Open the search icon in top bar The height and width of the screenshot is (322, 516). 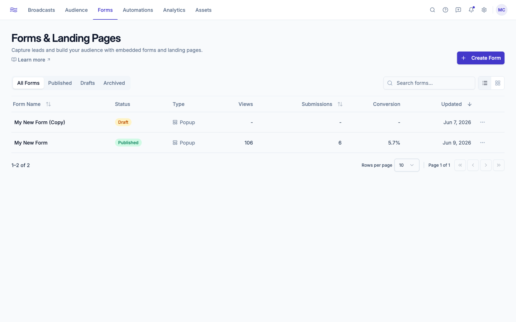tap(433, 10)
